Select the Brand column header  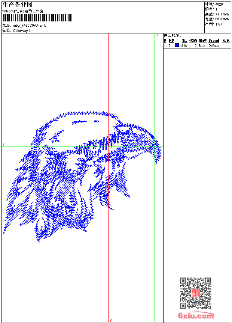214,41
